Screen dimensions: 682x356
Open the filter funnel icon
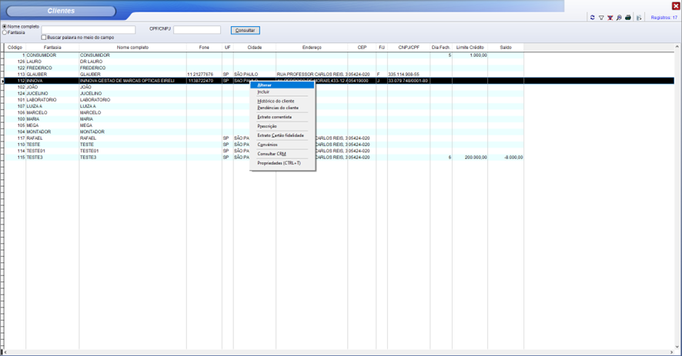tap(601, 17)
